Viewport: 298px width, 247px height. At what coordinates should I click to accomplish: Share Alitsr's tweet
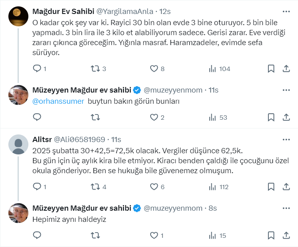(x=286, y=187)
